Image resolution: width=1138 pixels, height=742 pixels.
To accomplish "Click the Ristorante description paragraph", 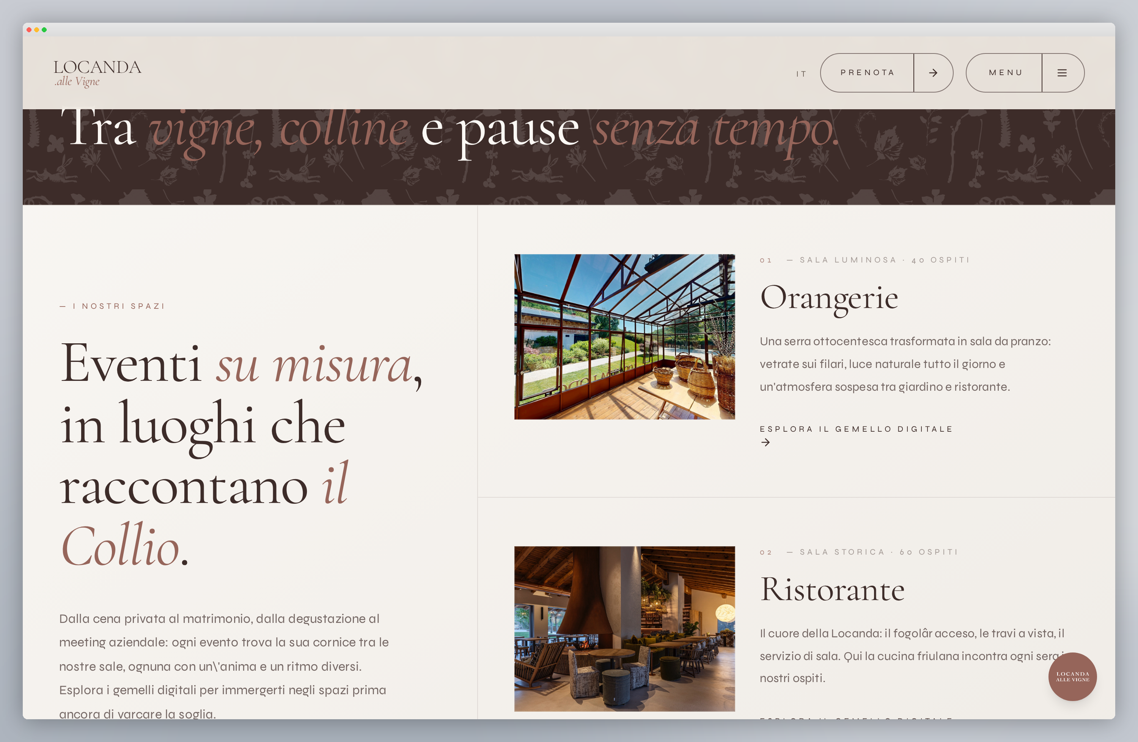I will [x=912, y=656].
